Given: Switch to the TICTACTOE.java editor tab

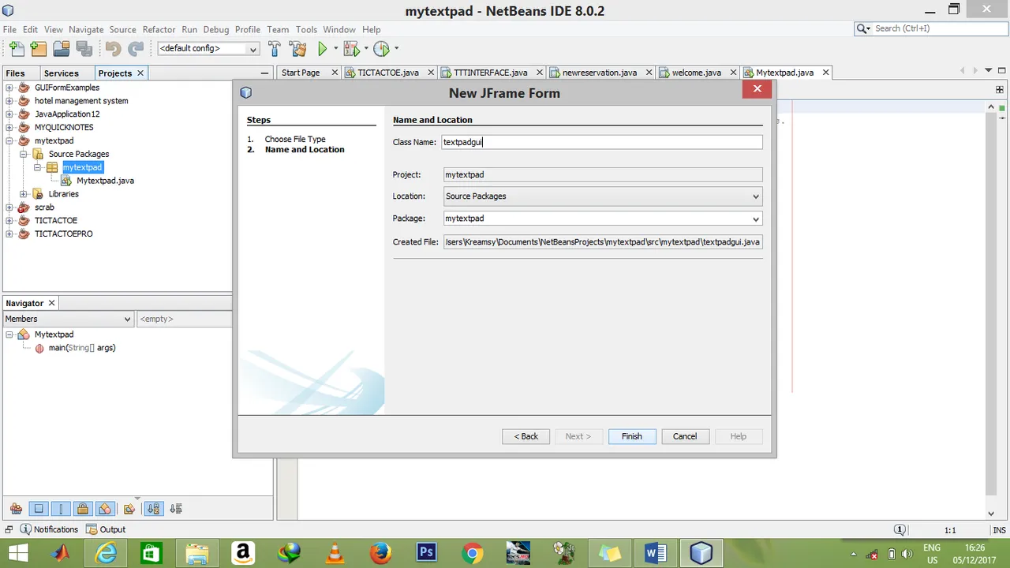Looking at the screenshot, I should 388,73.
